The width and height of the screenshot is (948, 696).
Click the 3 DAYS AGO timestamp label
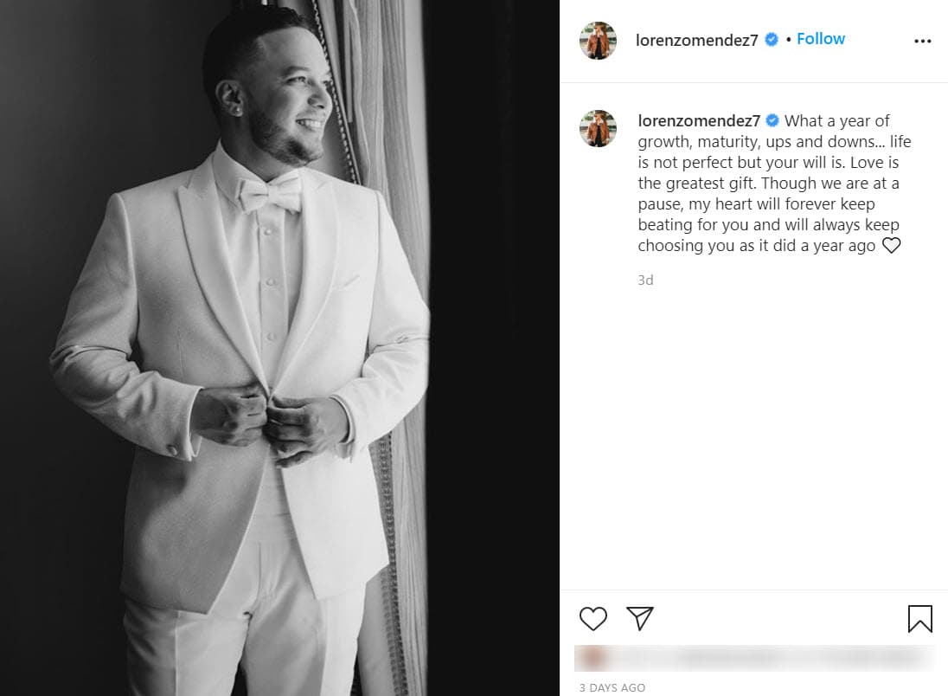click(612, 687)
